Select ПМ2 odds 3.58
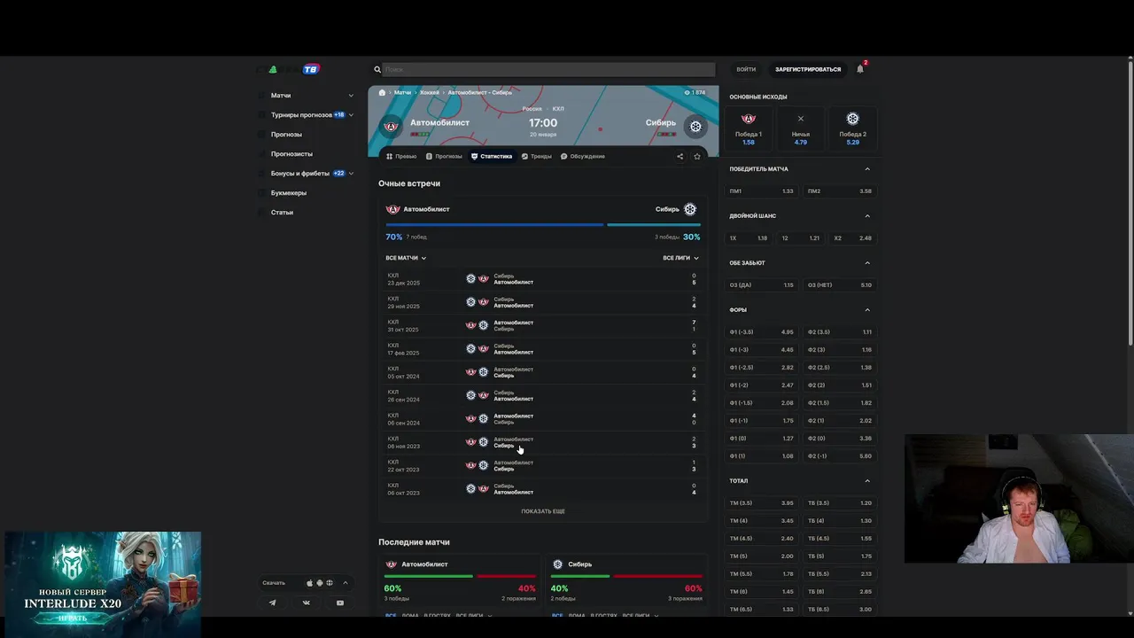The image size is (1134, 638). coord(840,191)
